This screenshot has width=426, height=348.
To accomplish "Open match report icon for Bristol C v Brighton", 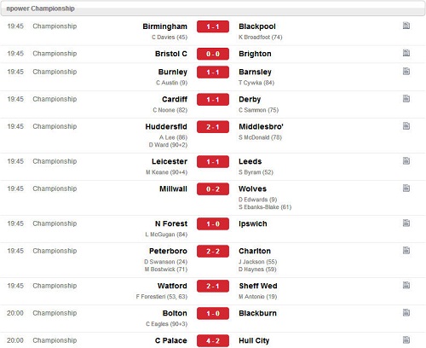I will [406, 53].
